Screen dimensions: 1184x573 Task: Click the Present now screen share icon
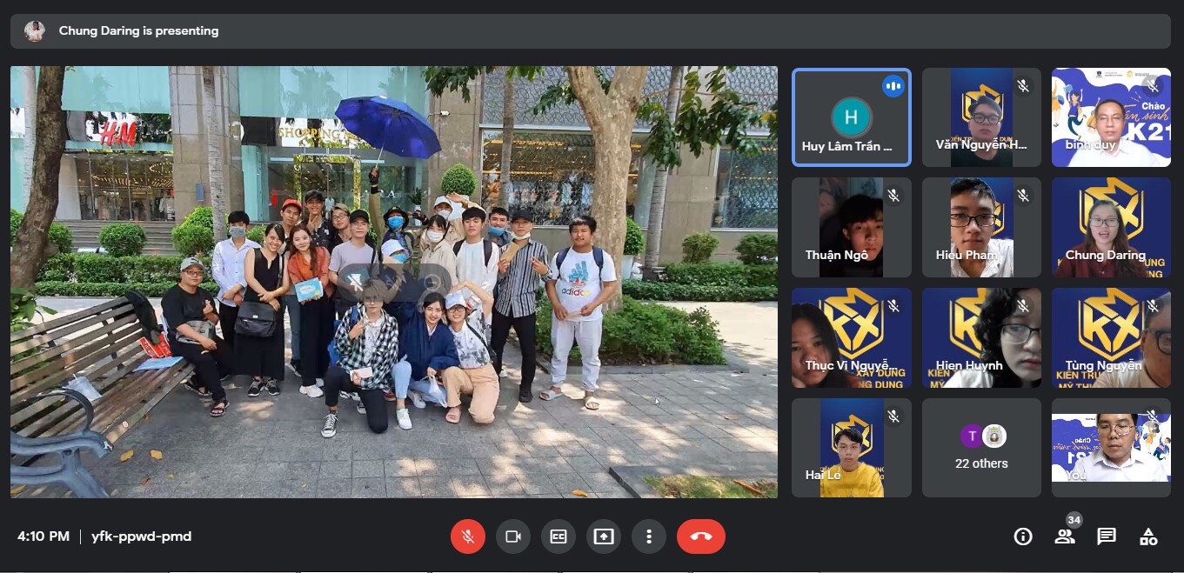pyautogui.click(x=604, y=536)
